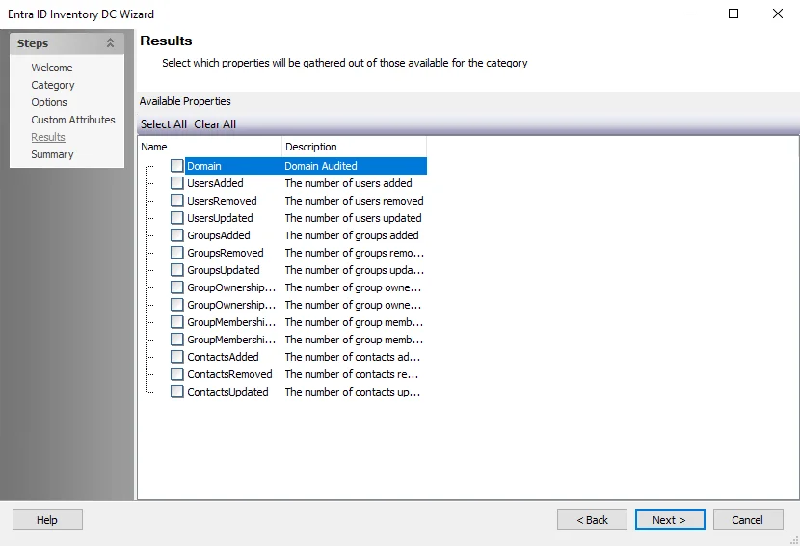Select the UsersAdded row label
Screen dimensions: 800x546
click(215, 183)
